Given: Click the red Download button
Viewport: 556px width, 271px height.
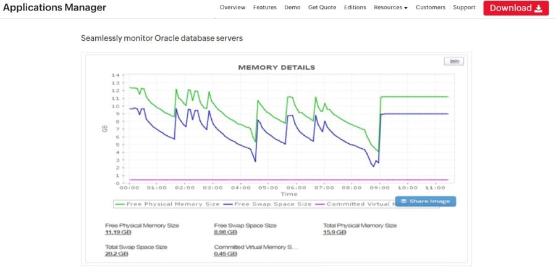Looking at the screenshot, I should point(516,8).
